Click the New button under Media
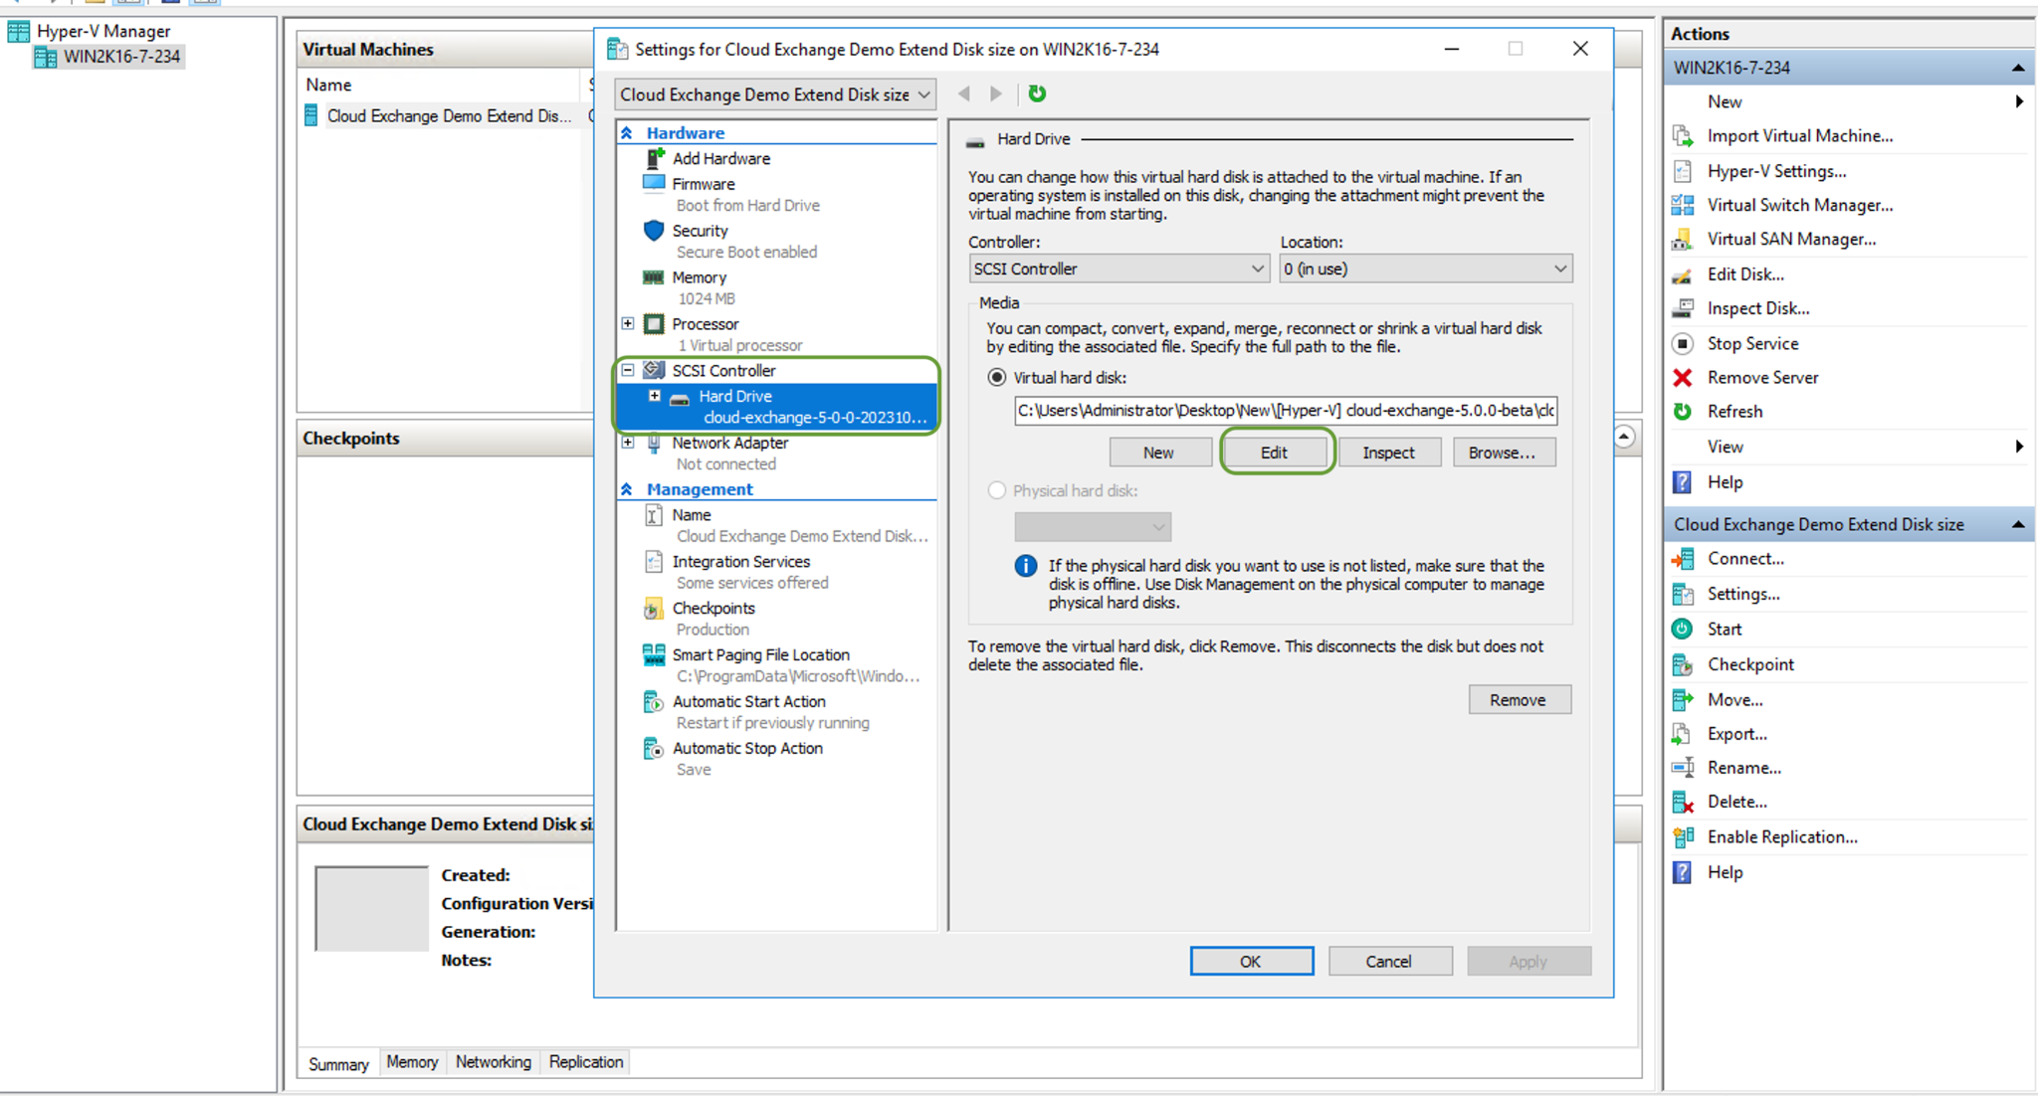 pos(1158,453)
